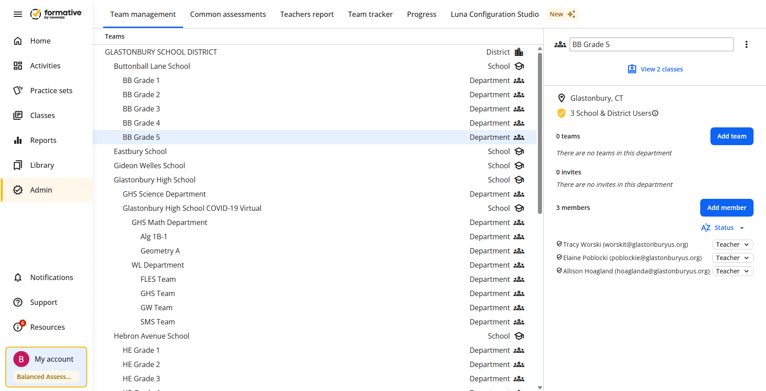Open role dropdown for Allison Hoagland
This screenshot has height=391, width=766.
(x=733, y=271)
